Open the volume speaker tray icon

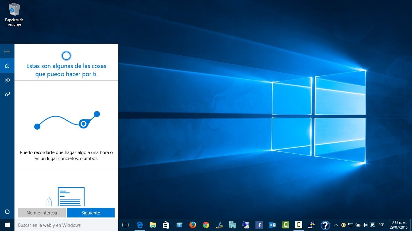coord(365,225)
